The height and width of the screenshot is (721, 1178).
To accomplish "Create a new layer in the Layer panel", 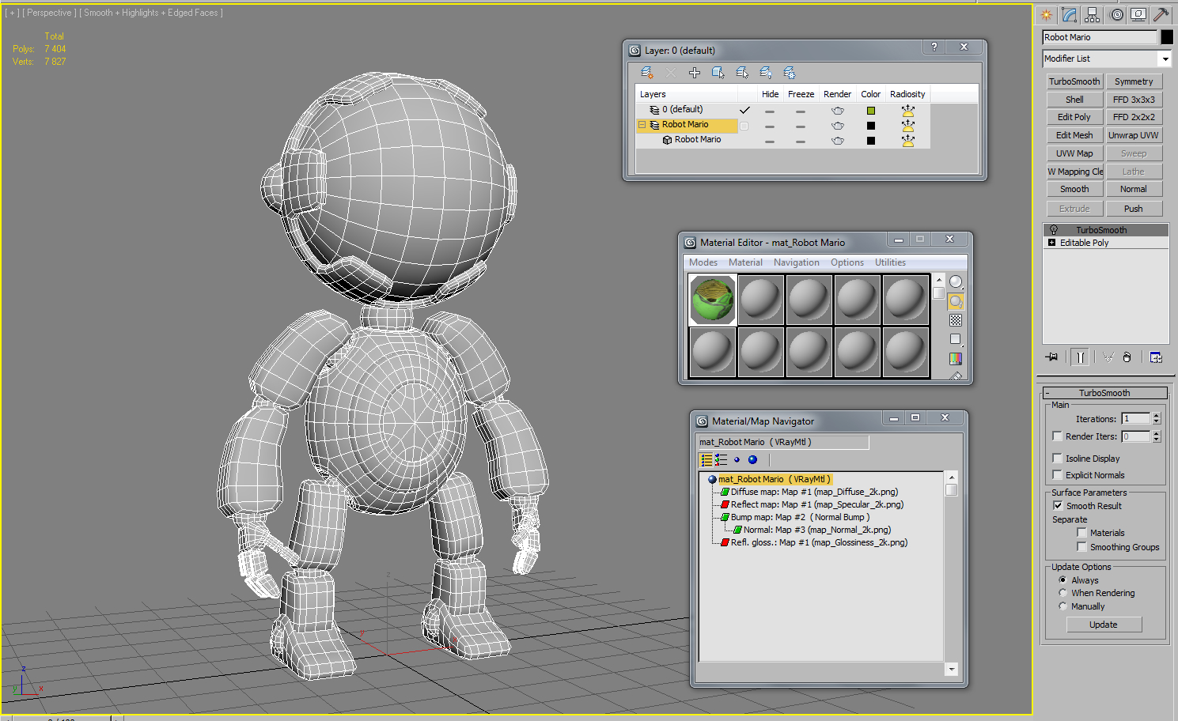I will click(647, 72).
